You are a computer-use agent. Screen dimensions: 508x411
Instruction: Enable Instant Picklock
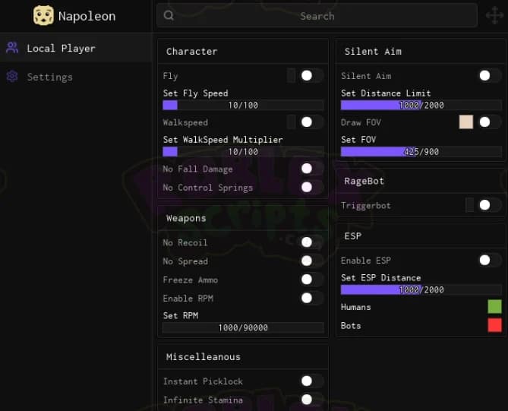pos(311,381)
